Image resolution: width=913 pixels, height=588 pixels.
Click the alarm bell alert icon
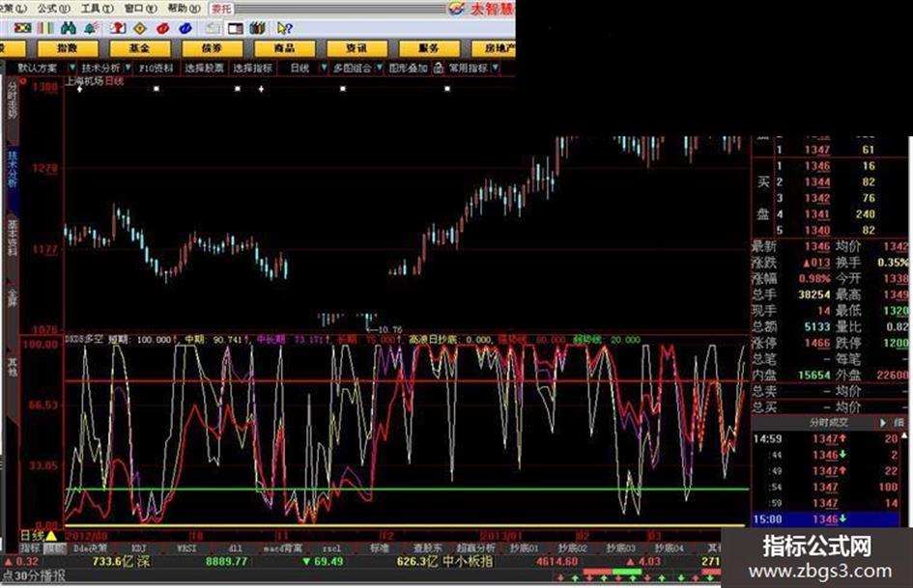(91, 28)
